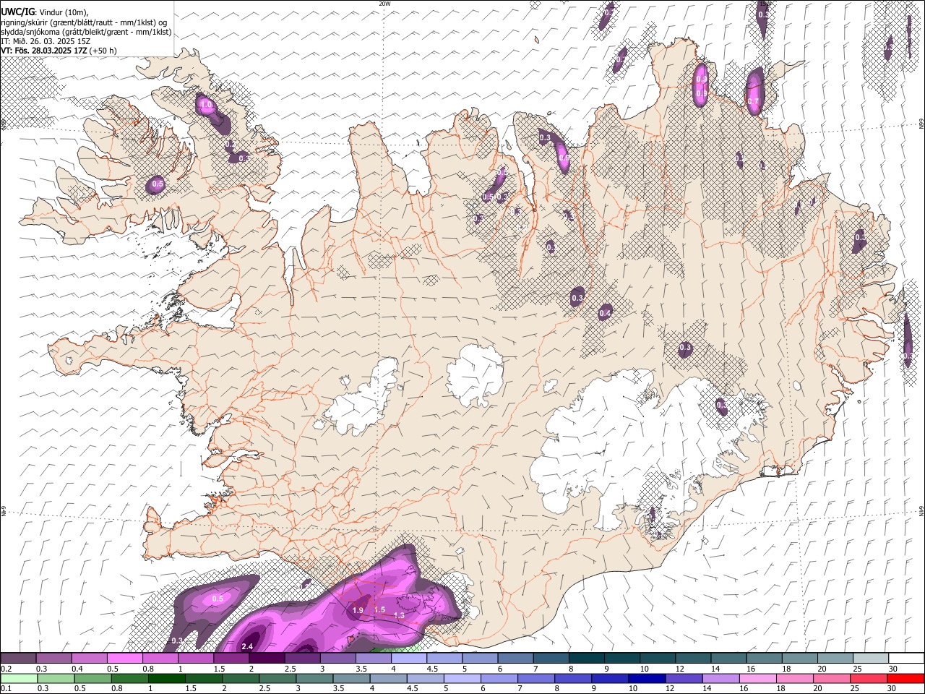Click the light green 0.1–0.3 legend swatch
Image resolution: width=925 pixels, height=694 pixels.
pos(18,678)
